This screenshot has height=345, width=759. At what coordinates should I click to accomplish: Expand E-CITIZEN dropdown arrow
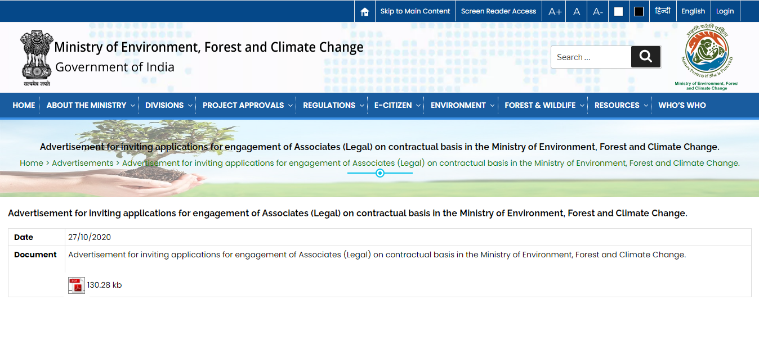pyautogui.click(x=418, y=106)
